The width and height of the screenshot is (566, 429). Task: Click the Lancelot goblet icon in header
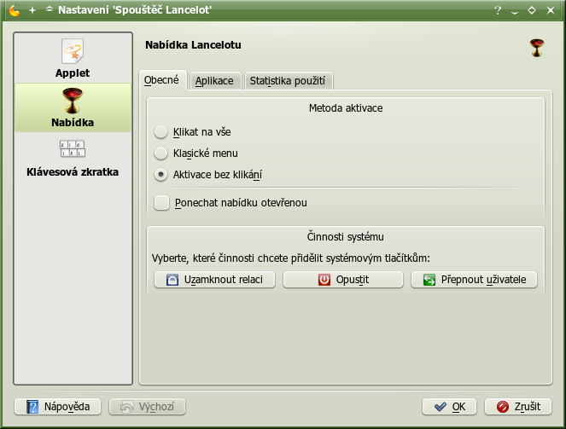[537, 48]
